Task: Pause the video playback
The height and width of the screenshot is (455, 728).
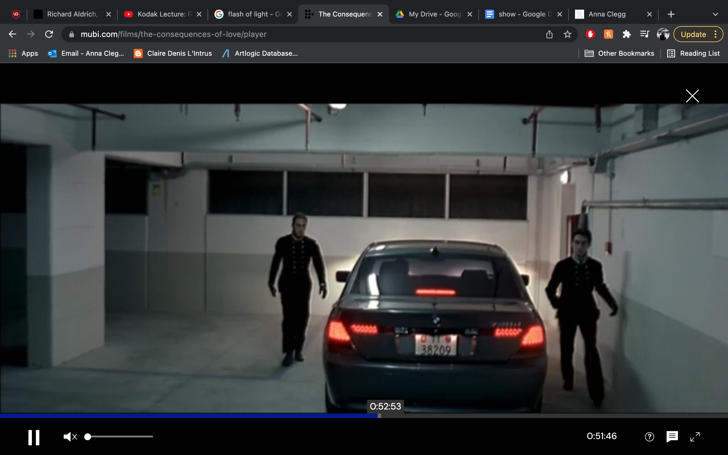Action: pos(34,437)
